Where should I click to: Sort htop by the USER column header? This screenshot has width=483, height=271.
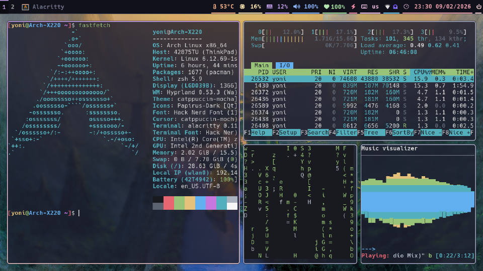click(279, 72)
